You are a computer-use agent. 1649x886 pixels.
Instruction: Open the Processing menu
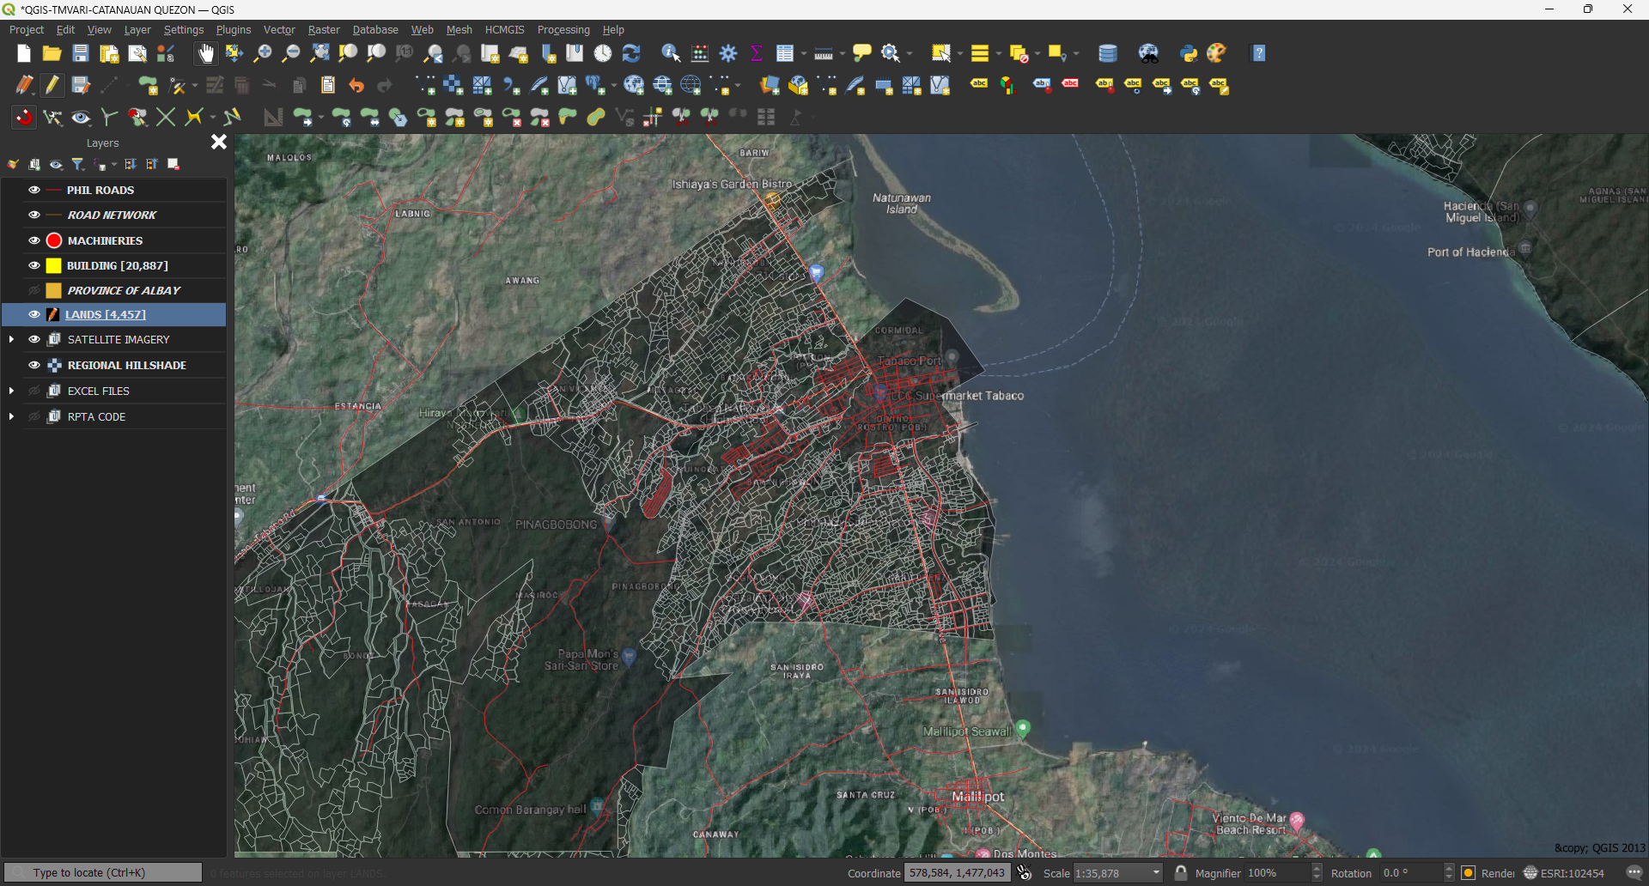[x=563, y=29]
